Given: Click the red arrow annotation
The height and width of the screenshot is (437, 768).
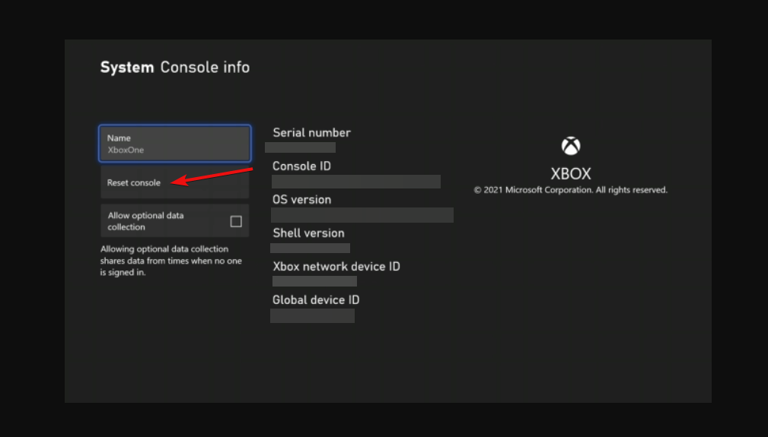Looking at the screenshot, I should (212, 176).
